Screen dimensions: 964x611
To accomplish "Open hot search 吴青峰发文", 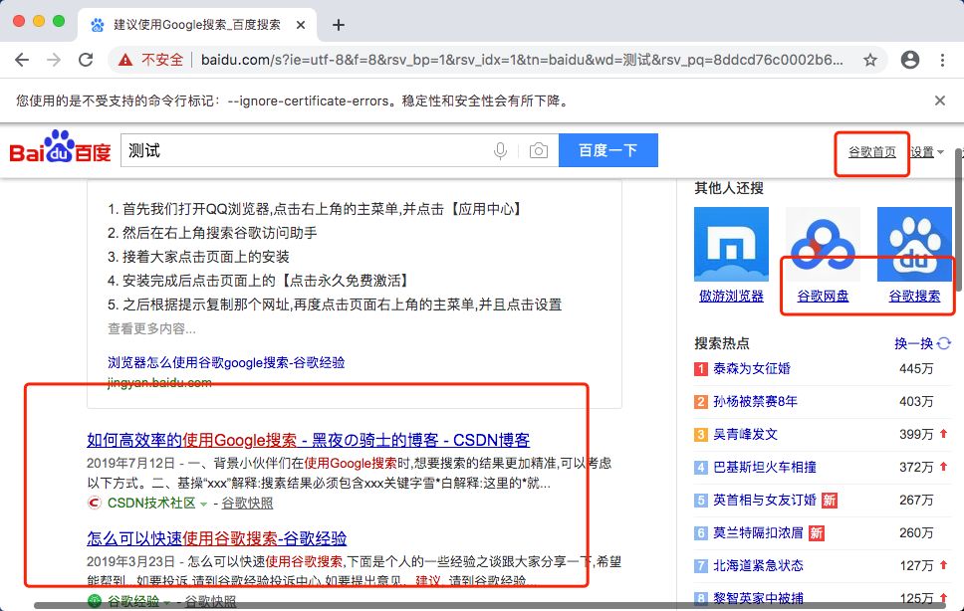I will coord(745,434).
